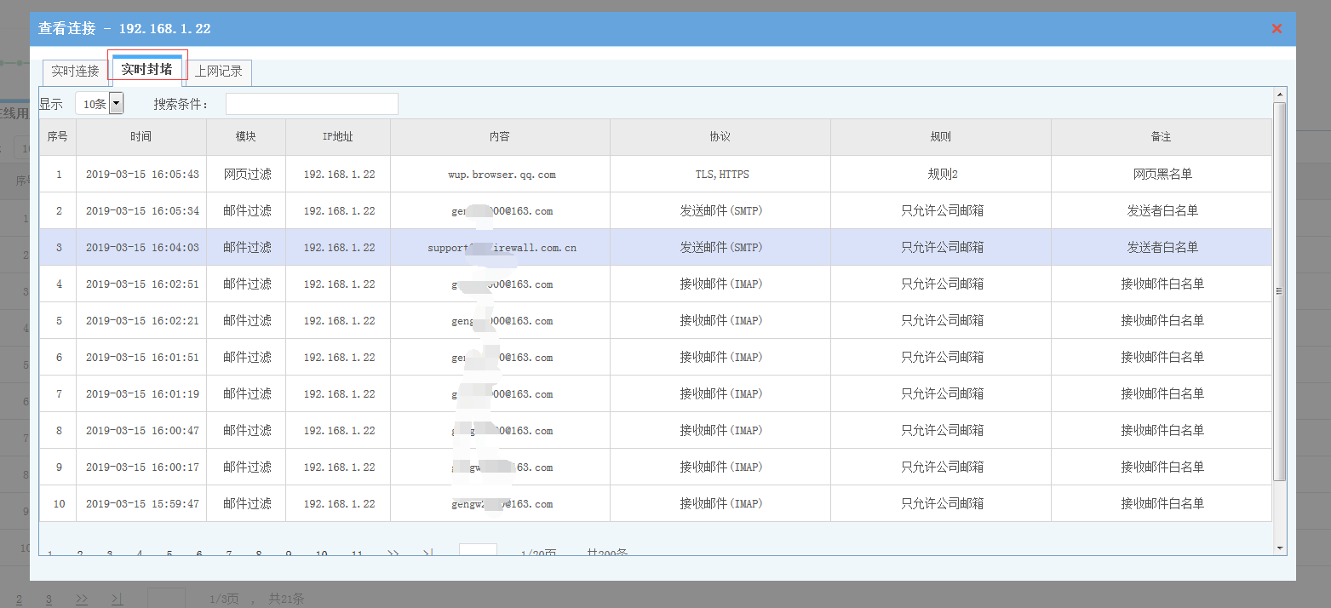Select the 发送者白名单 cell in row 3
Image resolution: width=1331 pixels, height=608 pixels.
tap(1162, 248)
